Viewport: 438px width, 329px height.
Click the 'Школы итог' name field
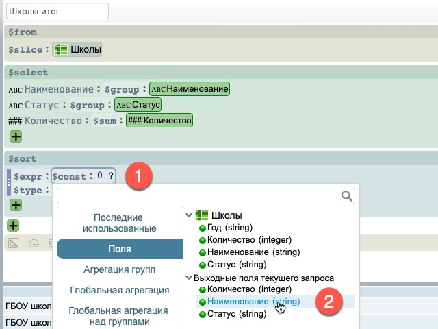[57, 11]
